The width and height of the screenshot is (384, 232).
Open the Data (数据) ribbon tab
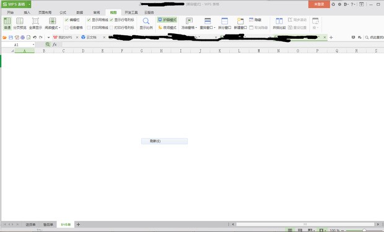coord(80,12)
